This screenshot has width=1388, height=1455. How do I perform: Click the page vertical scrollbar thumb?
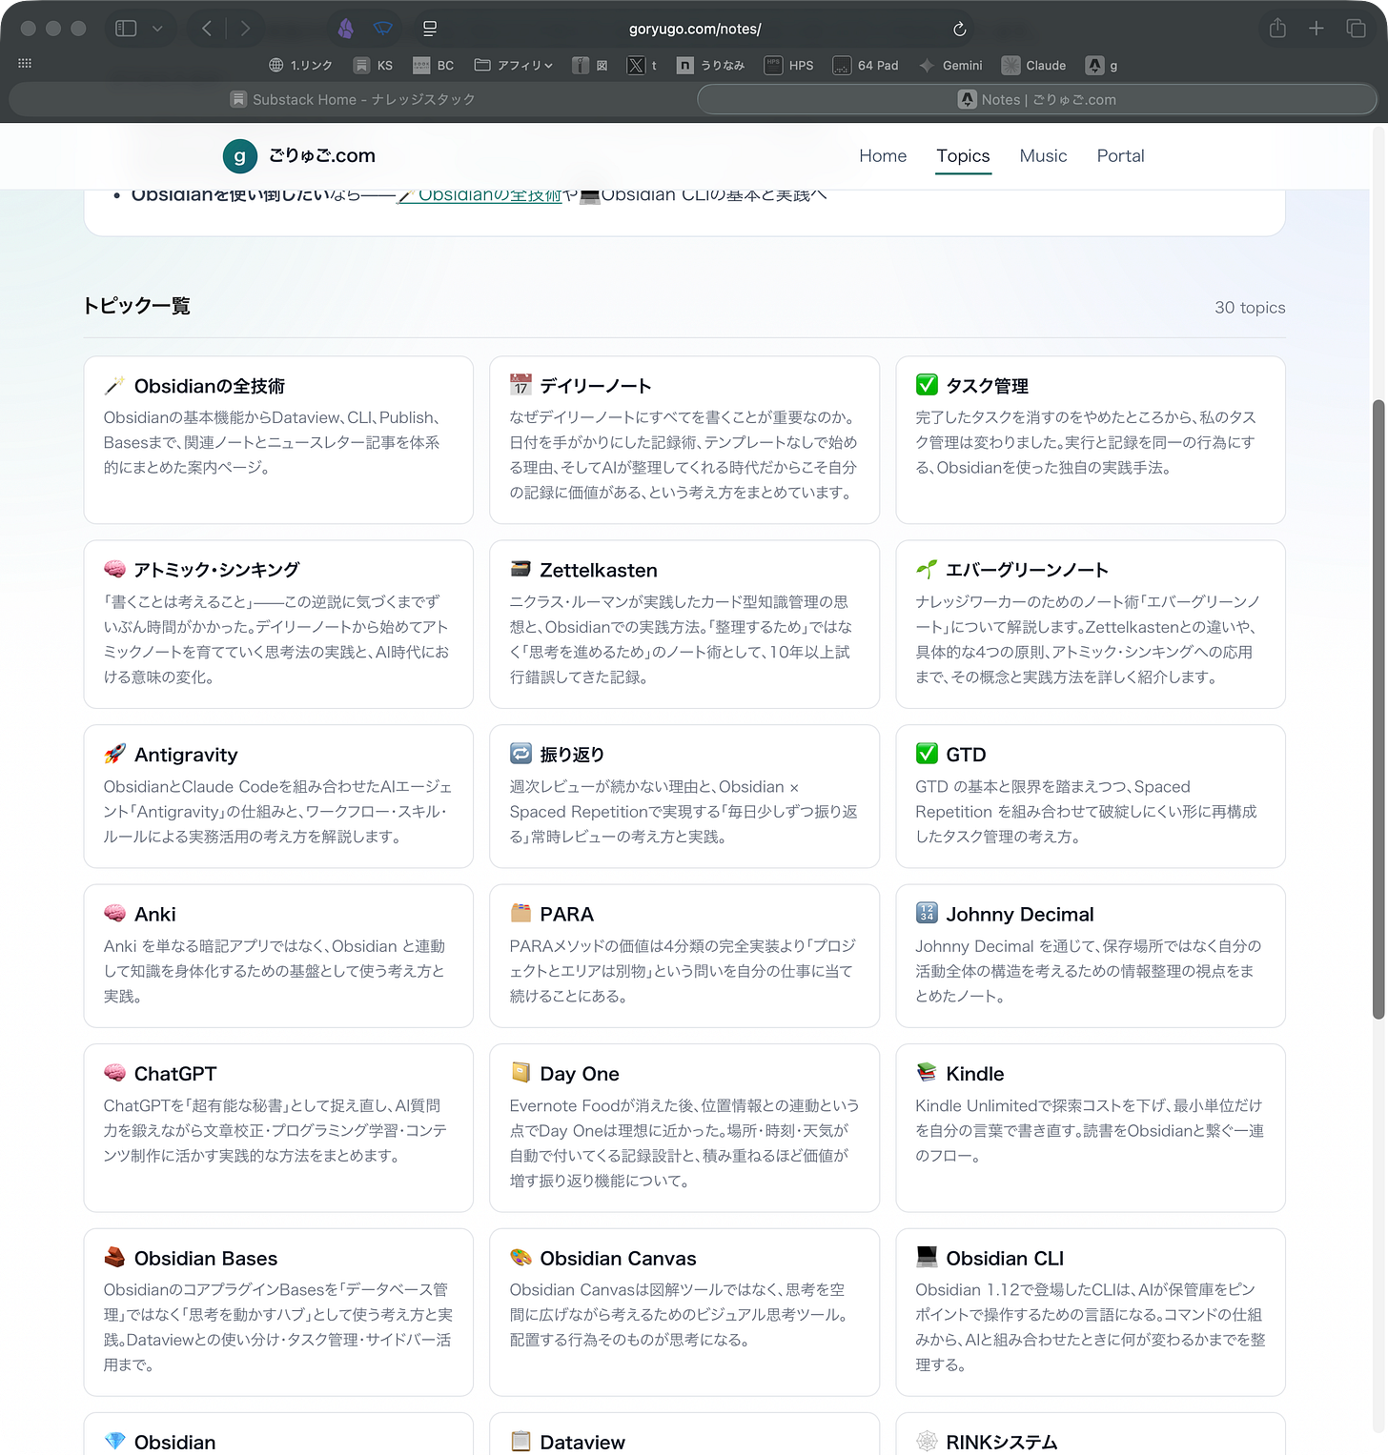coord(1378,709)
